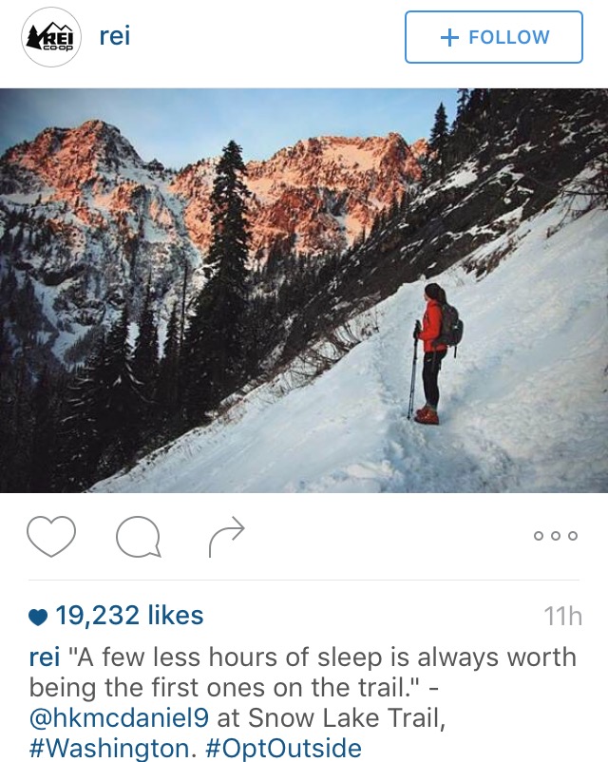
Task: Tap the 11h post timestamp
Action: tap(562, 617)
